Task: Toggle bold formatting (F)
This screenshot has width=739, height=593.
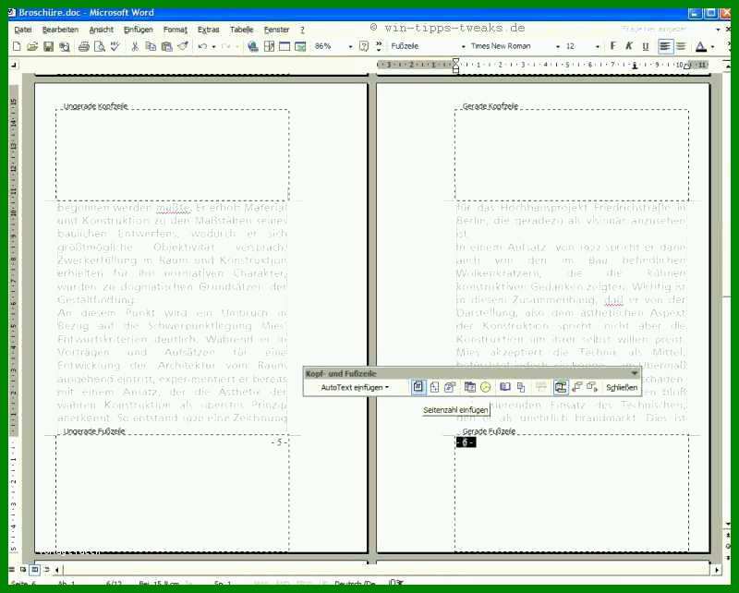Action: [612, 46]
